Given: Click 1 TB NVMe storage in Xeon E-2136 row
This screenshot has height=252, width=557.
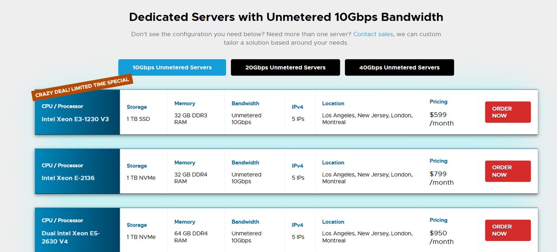Looking at the screenshot, I should pyautogui.click(x=141, y=178).
